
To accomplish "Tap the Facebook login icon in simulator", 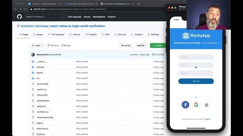I will coord(185,105).
